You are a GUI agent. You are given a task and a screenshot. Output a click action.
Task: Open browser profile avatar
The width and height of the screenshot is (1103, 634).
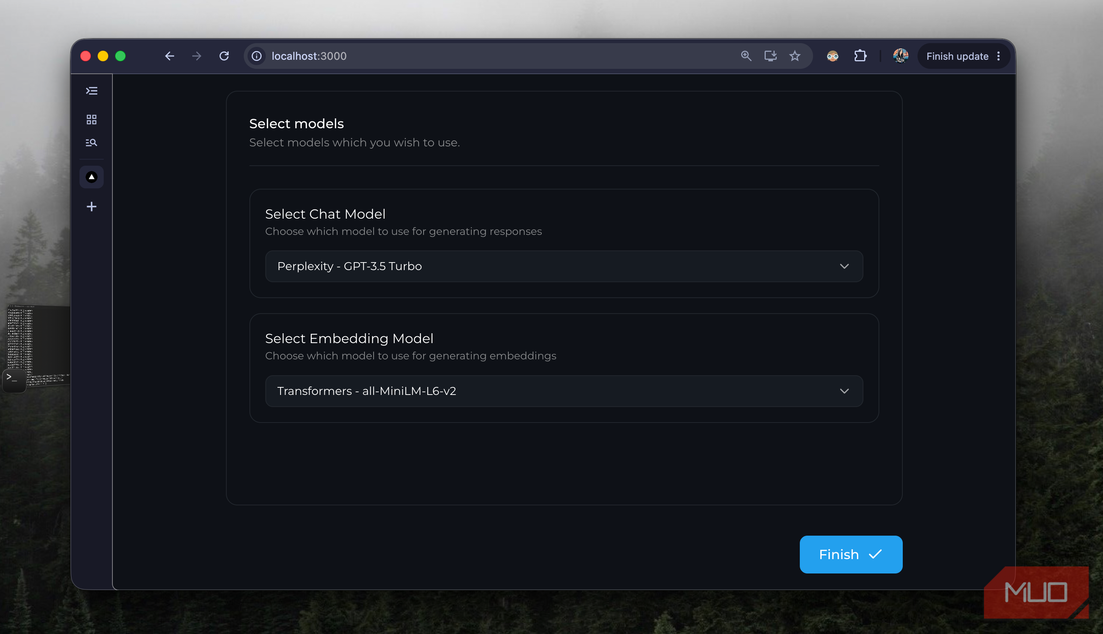(900, 56)
